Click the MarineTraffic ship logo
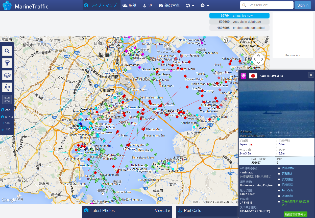The width and height of the screenshot is (315, 218). tap(7, 6)
